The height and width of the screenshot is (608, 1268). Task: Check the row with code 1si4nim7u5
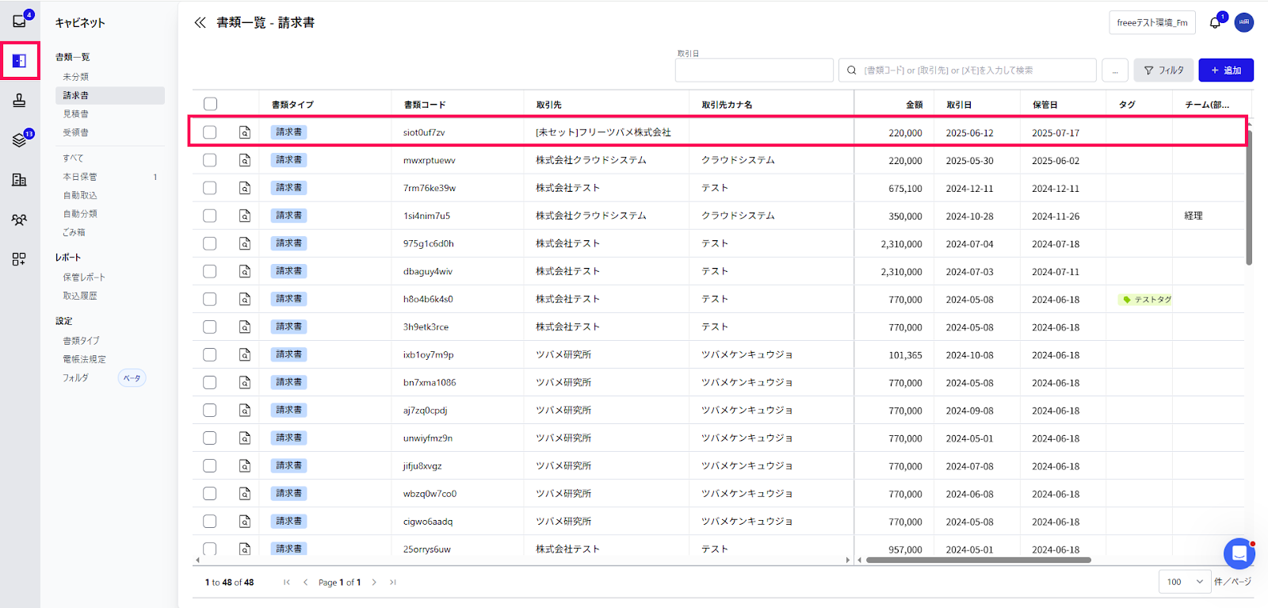(x=210, y=216)
